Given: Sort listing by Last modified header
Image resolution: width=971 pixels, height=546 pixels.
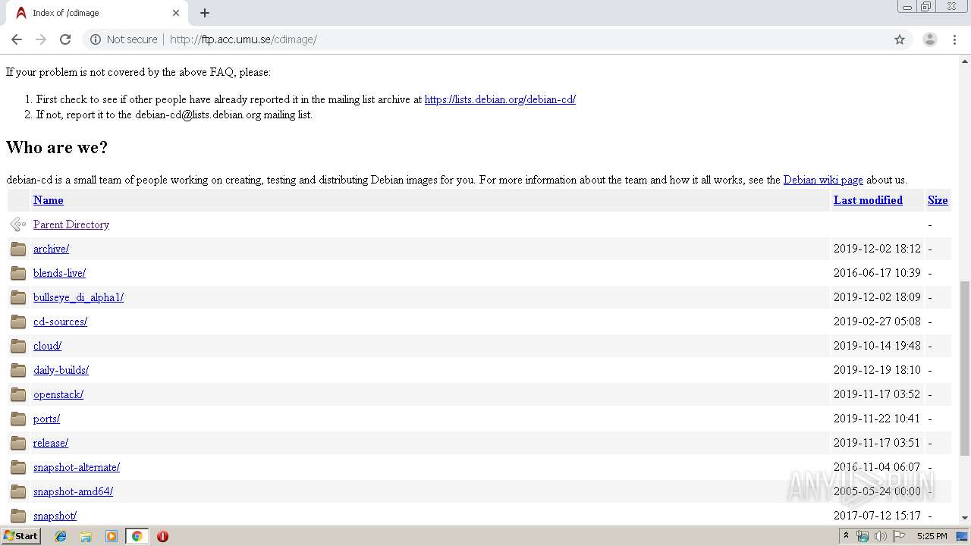Looking at the screenshot, I should (868, 200).
